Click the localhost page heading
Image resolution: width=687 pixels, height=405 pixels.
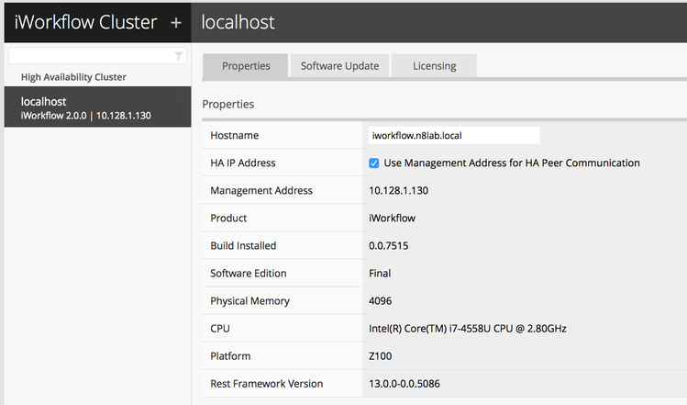click(x=238, y=22)
